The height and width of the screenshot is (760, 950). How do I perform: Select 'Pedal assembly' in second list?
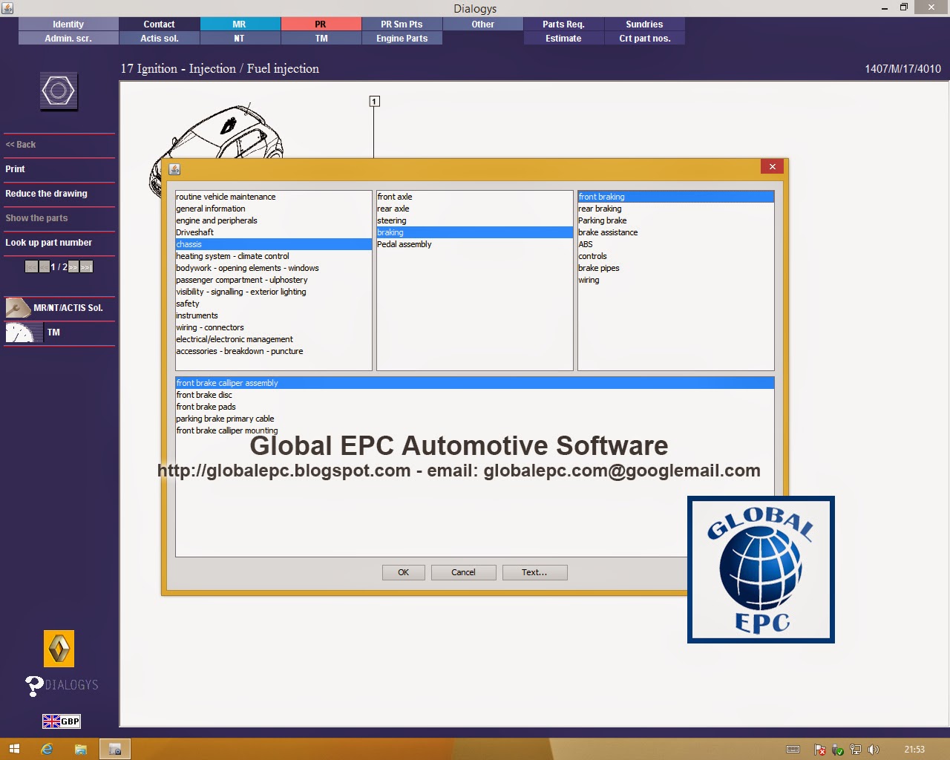pos(475,244)
